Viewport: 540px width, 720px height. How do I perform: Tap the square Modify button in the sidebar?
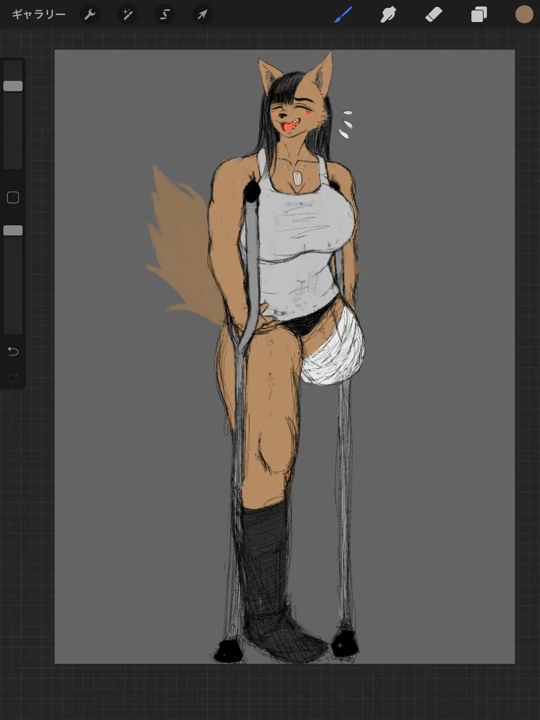pos(13,197)
